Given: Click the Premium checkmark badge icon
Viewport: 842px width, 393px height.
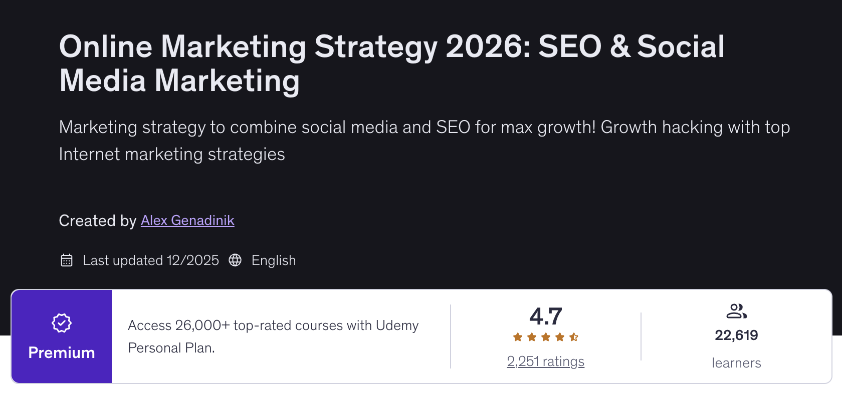Looking at the screenshot, I should [62, 323].
